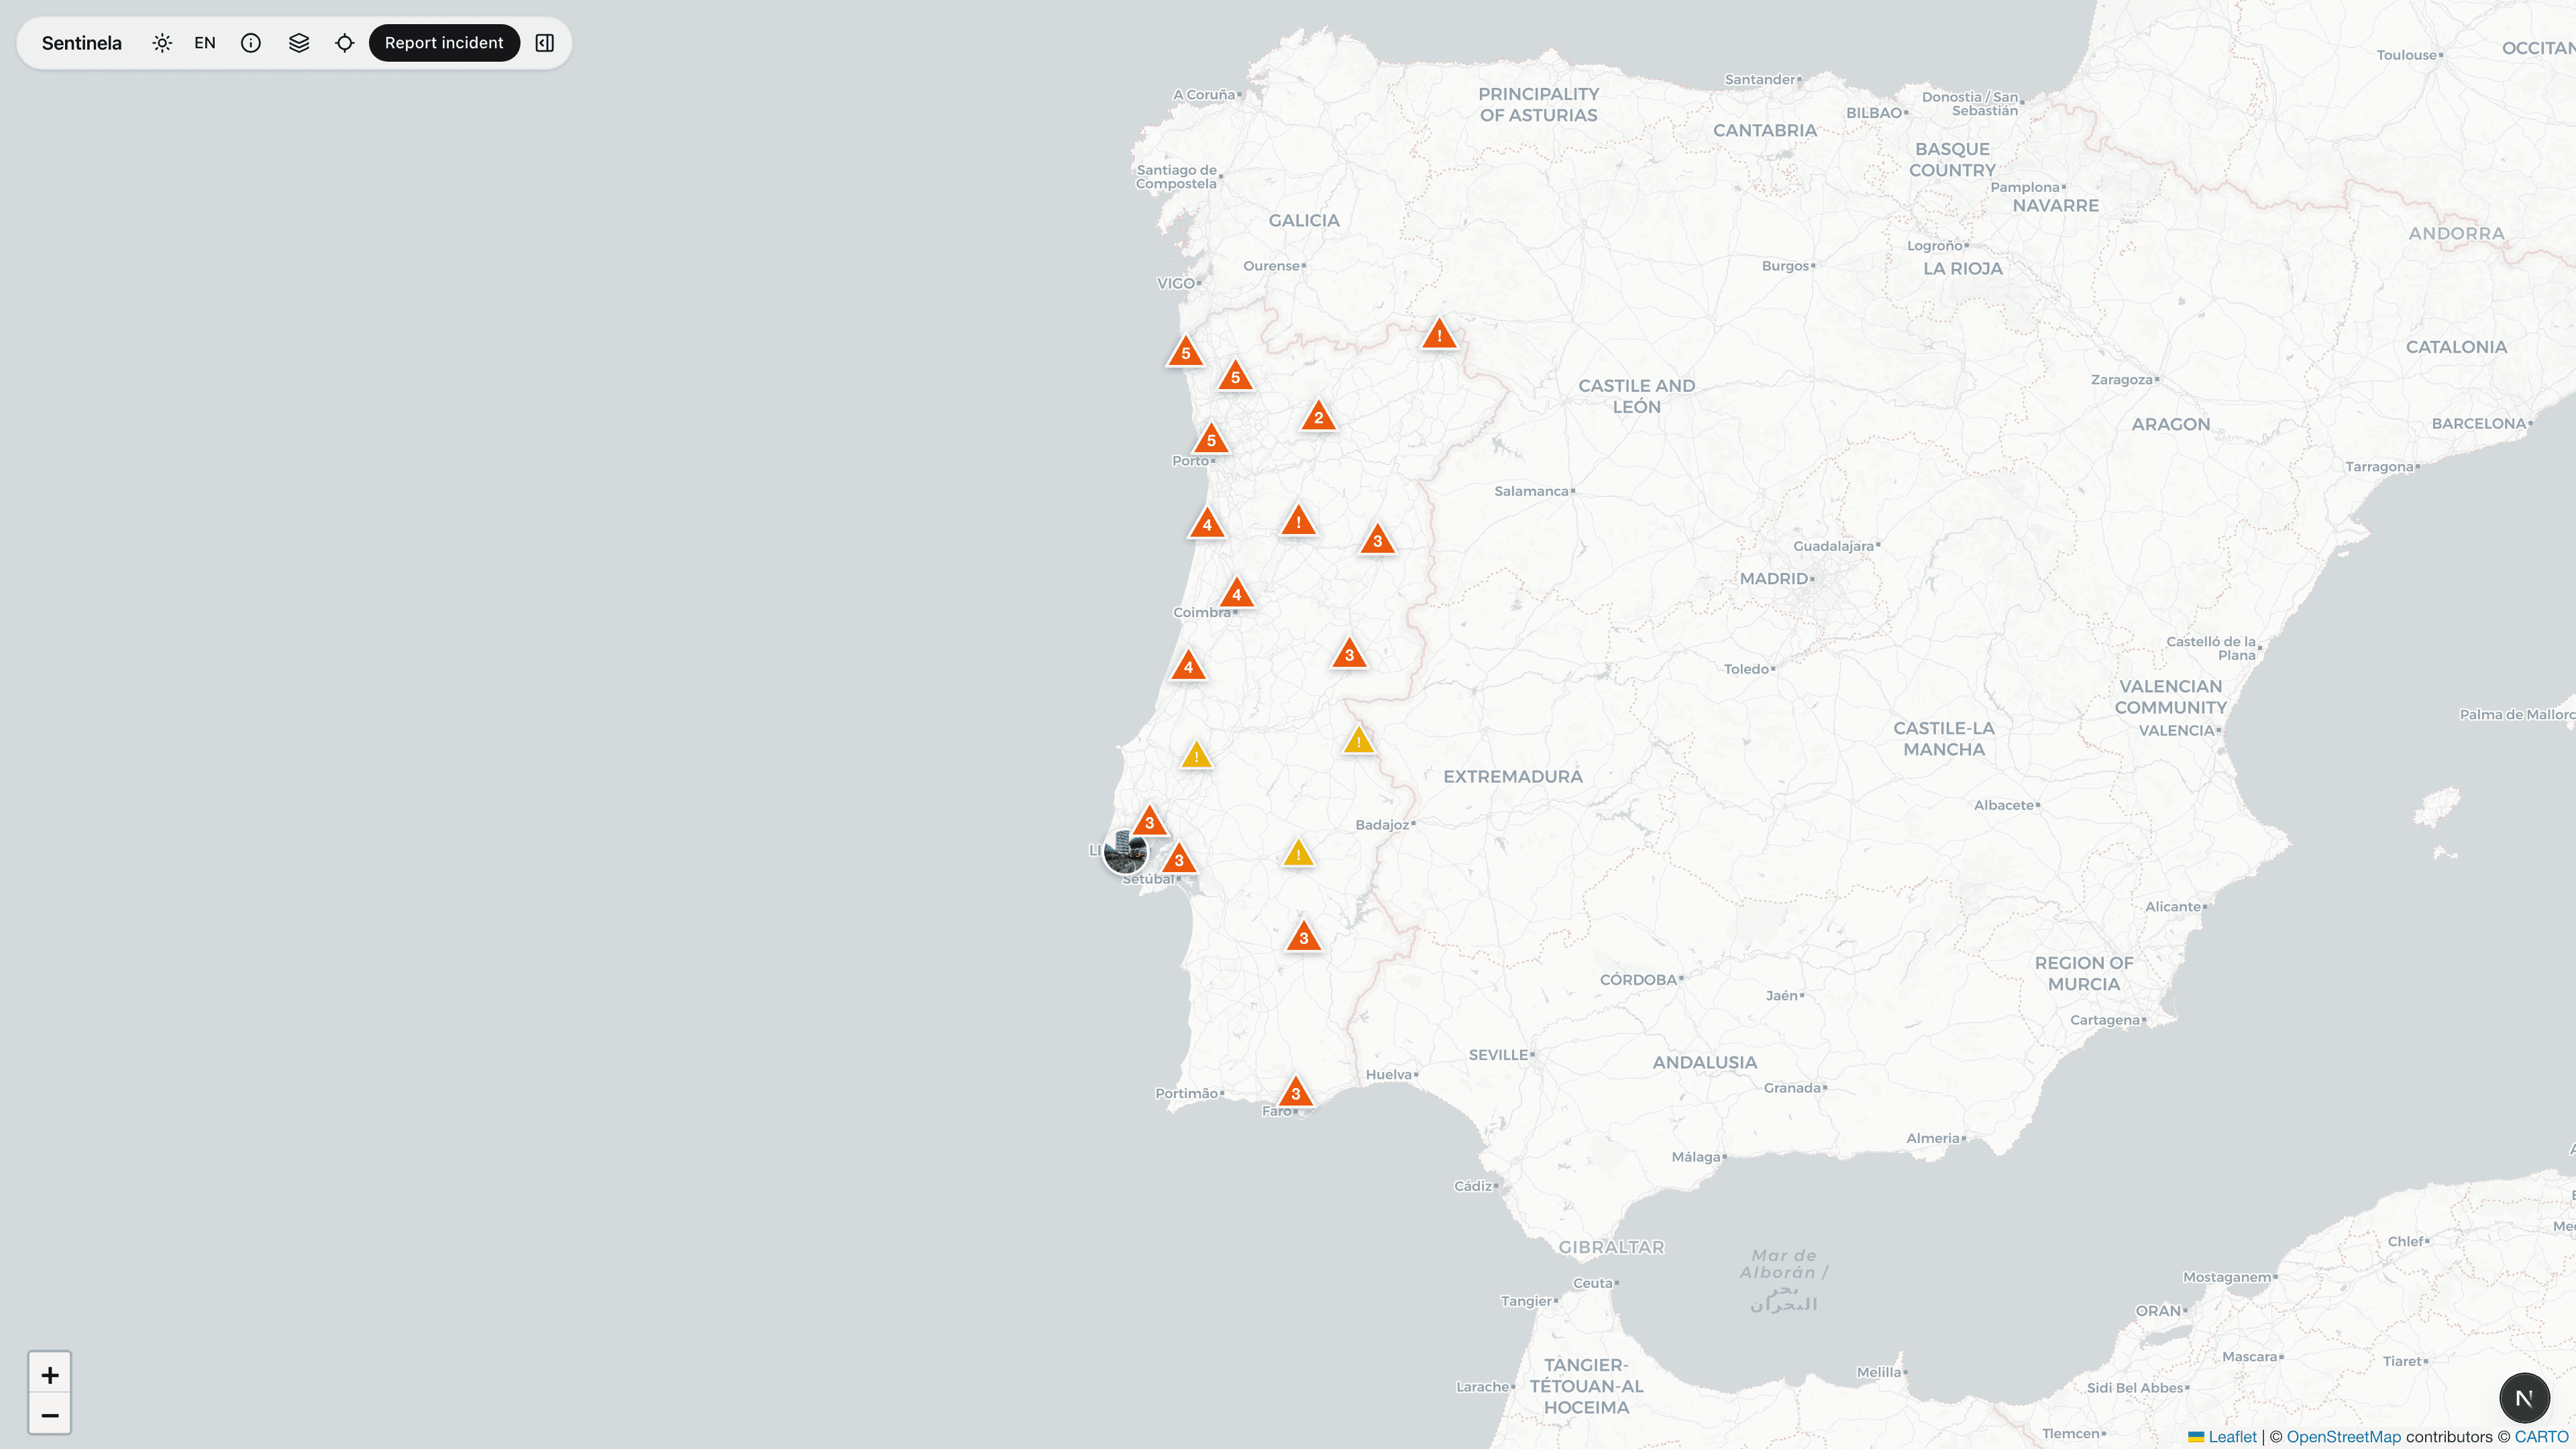Toggle light/dark theme sun icon
The image size is (2576, 1449).
(x=162, y=43)
